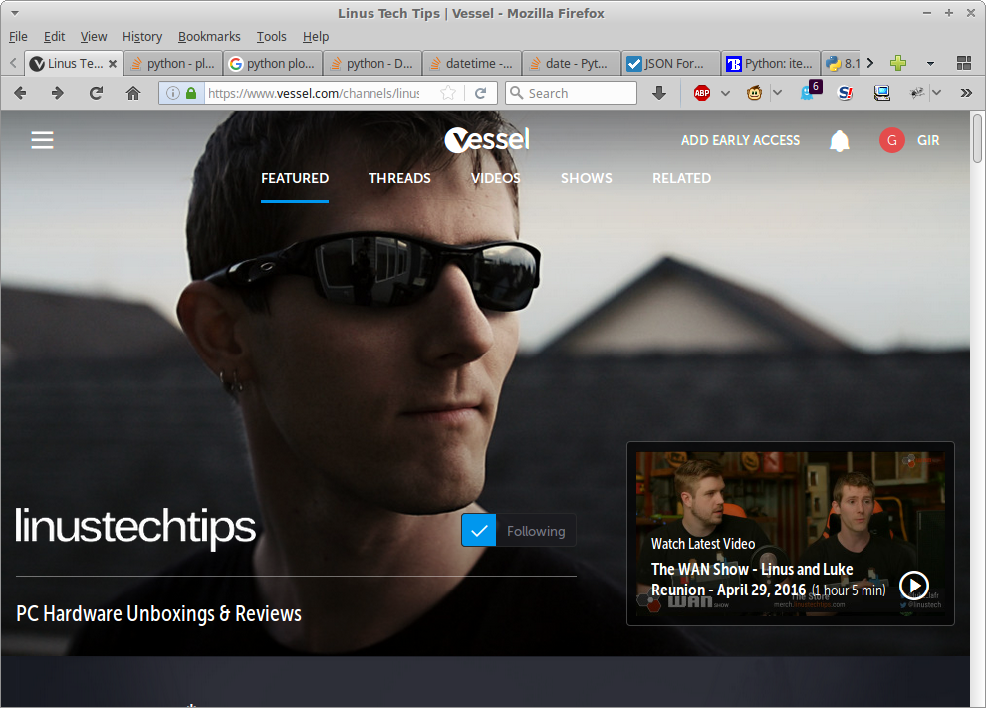Expand the Adblock Plus dropdown arrow

pos(725,93)
